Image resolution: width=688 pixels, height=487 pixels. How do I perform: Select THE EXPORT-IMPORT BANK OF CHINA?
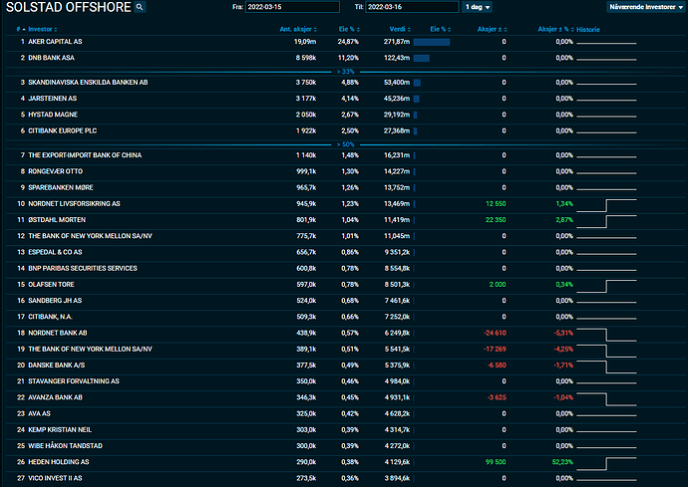point(85,155)
